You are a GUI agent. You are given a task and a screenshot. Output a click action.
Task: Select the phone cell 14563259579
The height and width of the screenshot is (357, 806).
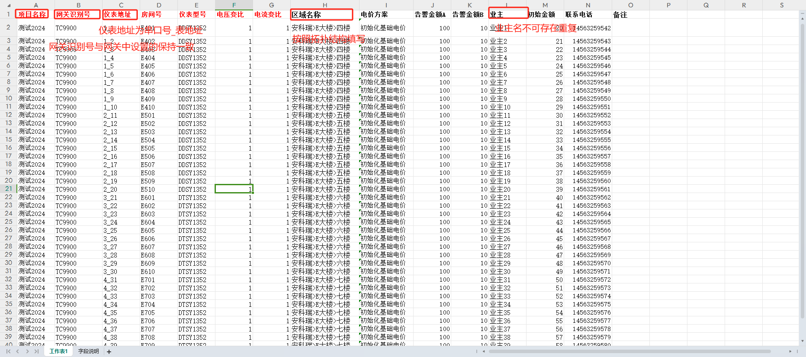pos(588,337)
